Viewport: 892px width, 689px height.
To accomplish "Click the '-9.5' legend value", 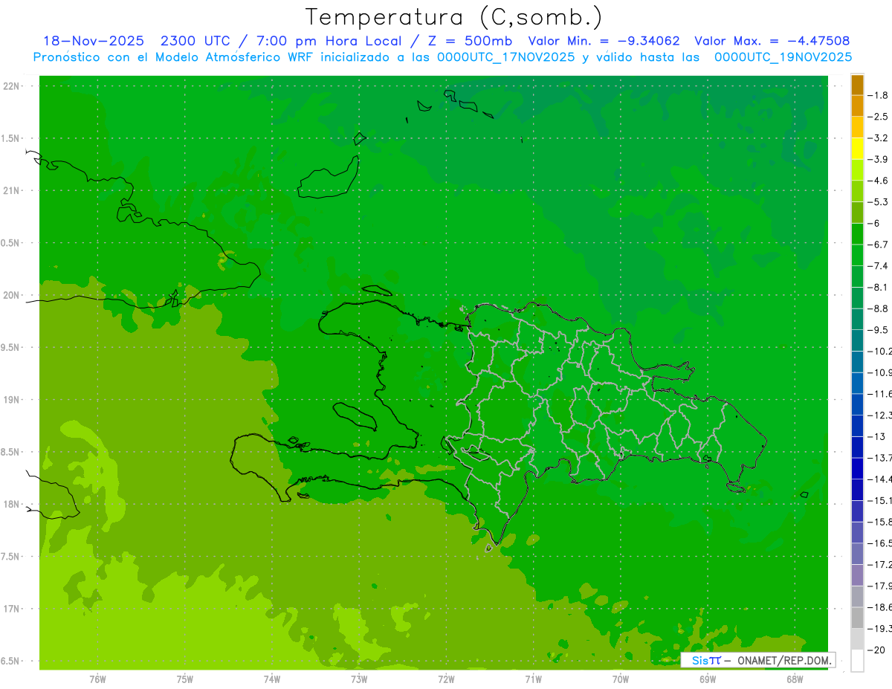I will click(879, 329).
